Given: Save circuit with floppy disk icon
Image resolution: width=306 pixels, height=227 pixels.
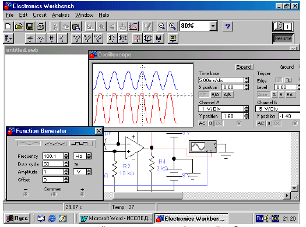Looking at the screenshot, I should [x=30, y=26].
